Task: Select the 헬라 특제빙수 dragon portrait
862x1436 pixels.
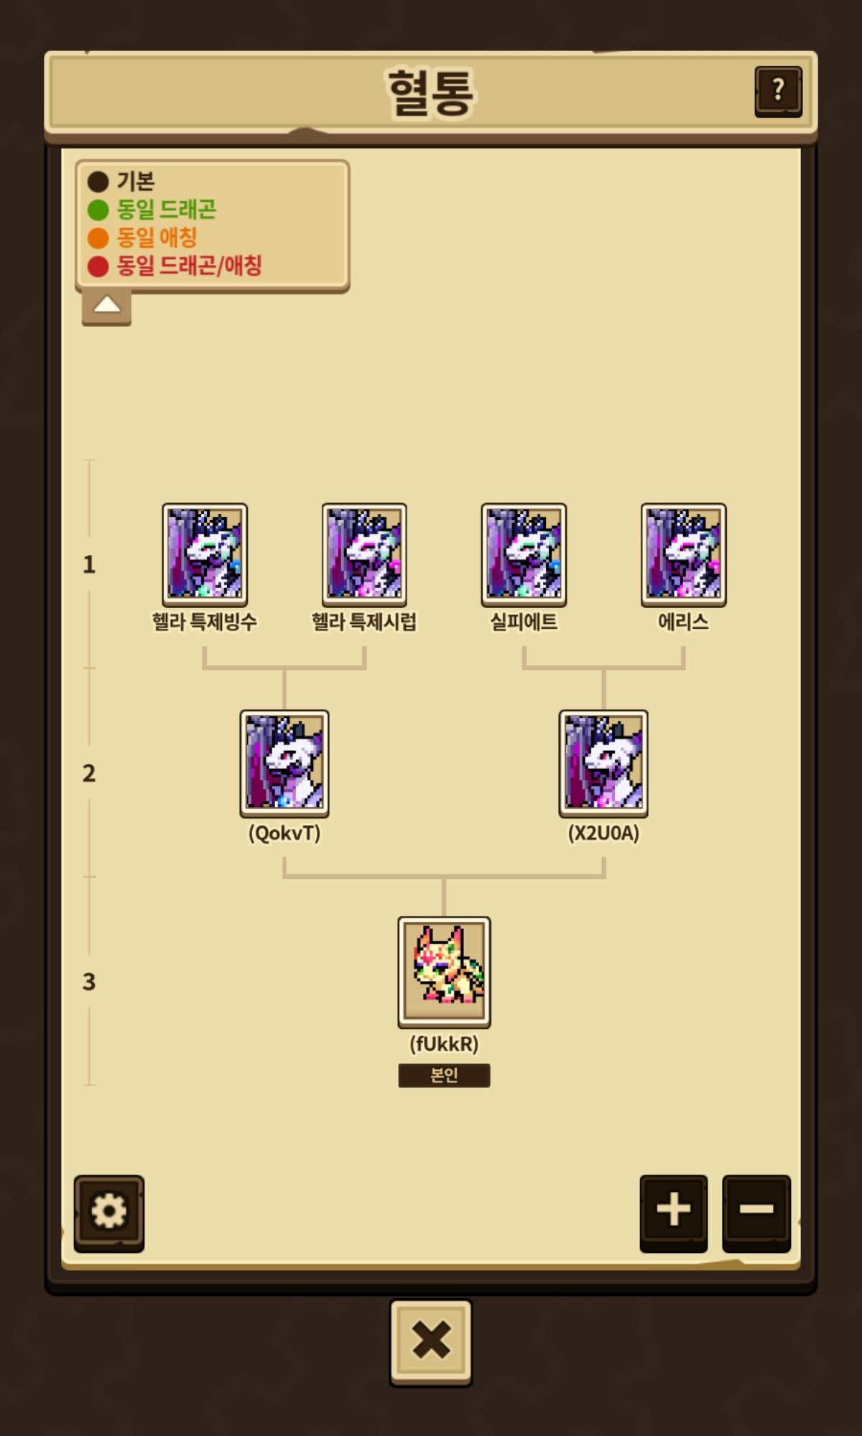Action: (205, 554)
